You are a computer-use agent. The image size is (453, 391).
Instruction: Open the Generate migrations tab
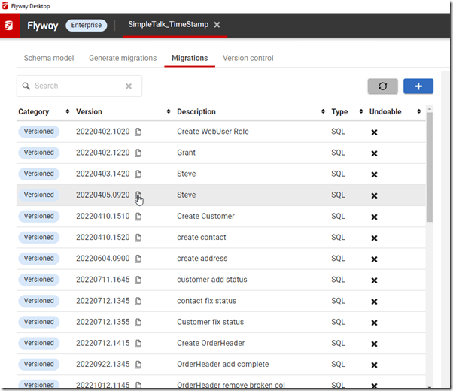(123, 58)
